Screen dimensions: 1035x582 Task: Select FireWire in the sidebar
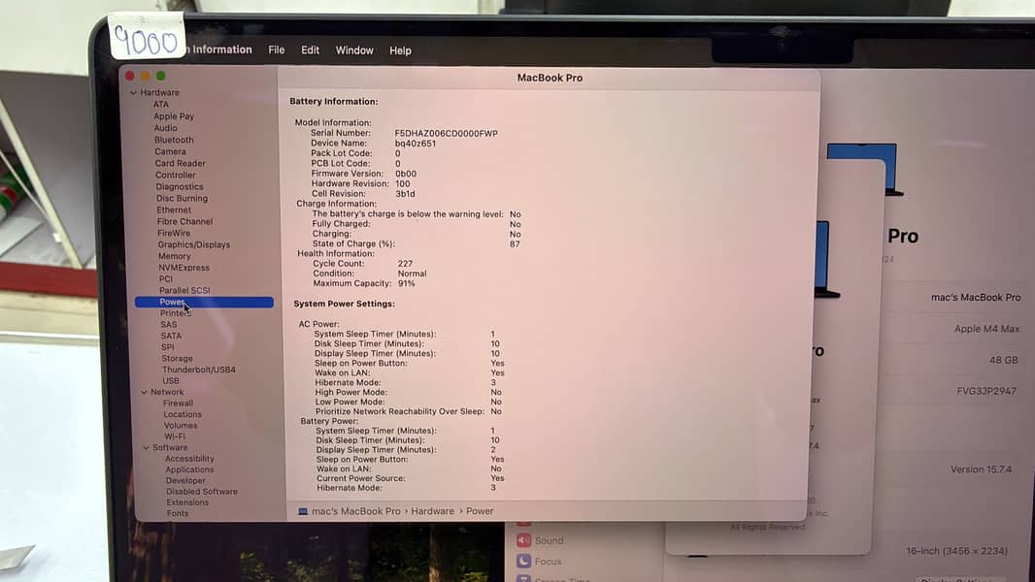click(174, 234)
